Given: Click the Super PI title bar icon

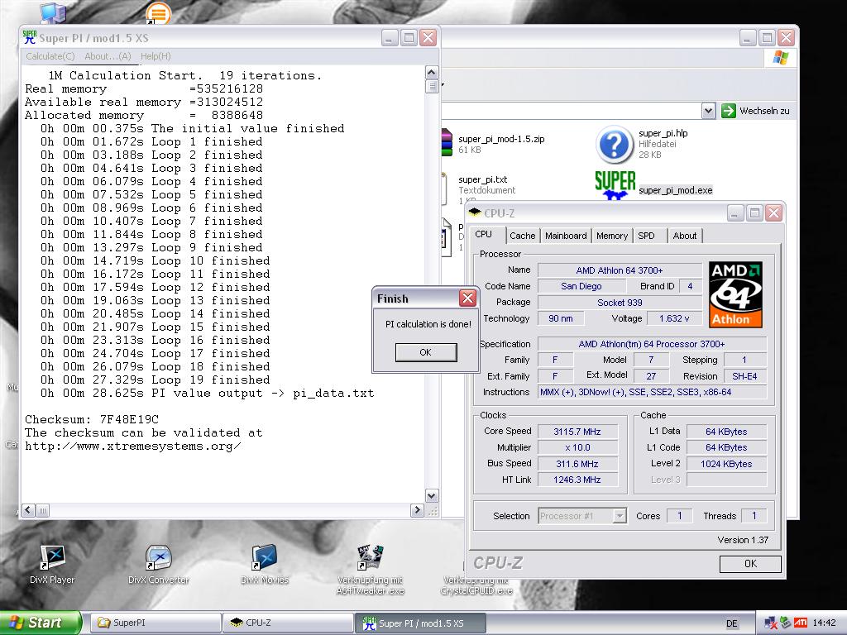Looking at the screenshot, I should tap(30, 37).
